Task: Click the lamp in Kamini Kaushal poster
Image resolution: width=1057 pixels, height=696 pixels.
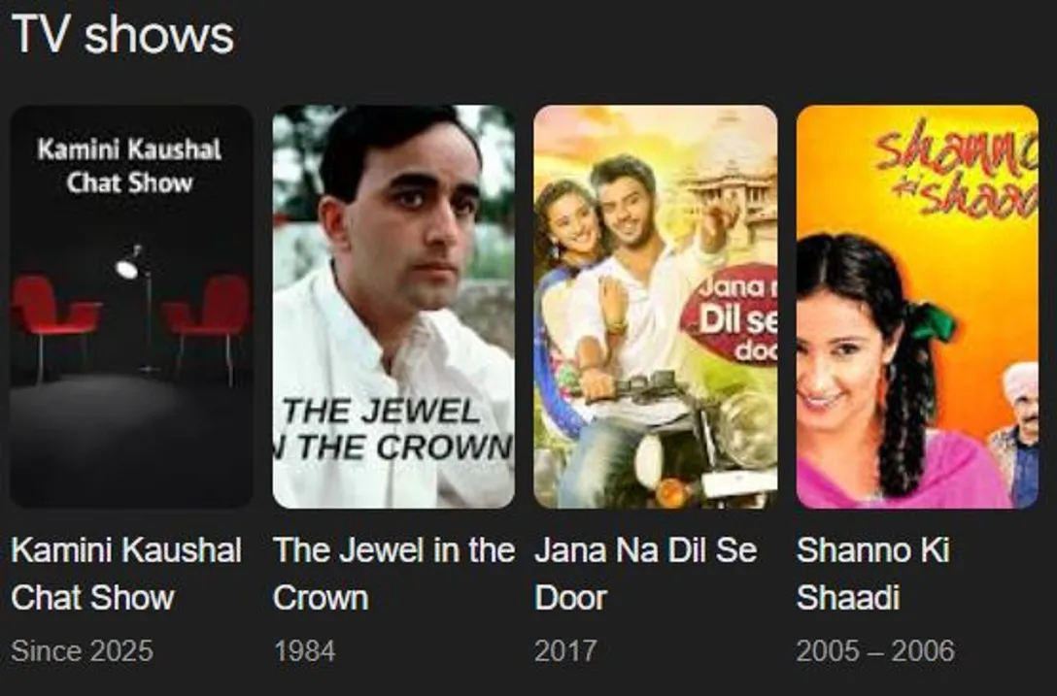Action: pyautogui.click(x=137, y=307)
